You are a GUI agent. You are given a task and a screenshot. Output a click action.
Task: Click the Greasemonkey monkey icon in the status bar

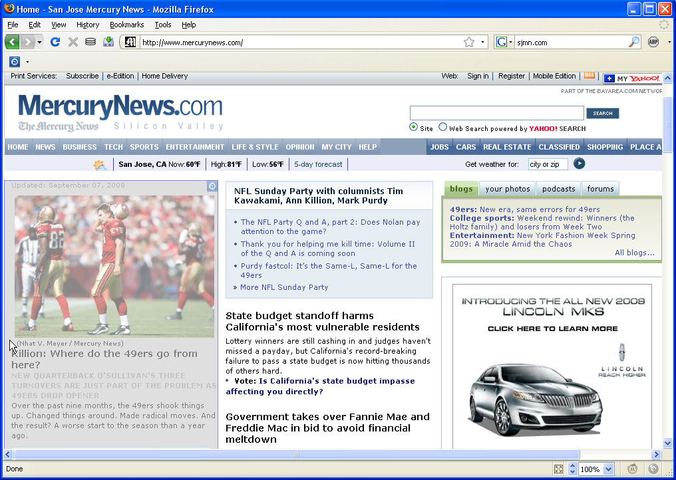(633, 469)
